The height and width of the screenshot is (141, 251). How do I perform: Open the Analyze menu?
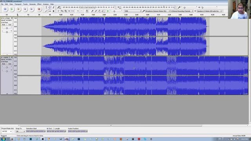click(x=46, y=4)
